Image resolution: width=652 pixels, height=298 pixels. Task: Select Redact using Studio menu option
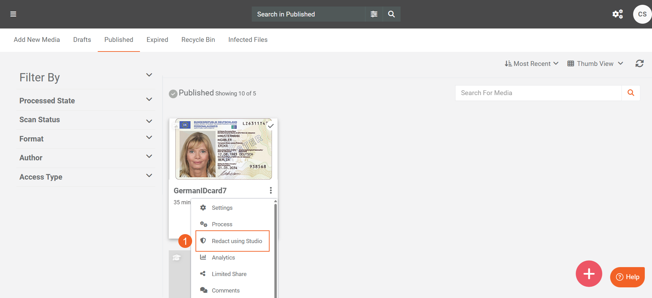tap(237, 241)
